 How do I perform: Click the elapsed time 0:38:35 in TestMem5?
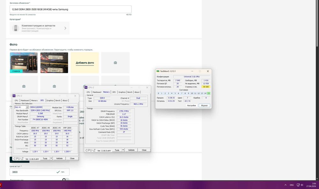pyautogui.click(x=172, y=98)
